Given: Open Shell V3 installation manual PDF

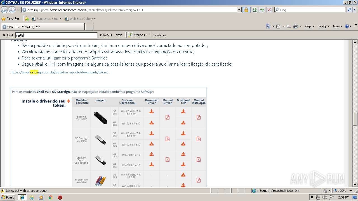Looking at the screenshot, I should [x=199, y=117].
